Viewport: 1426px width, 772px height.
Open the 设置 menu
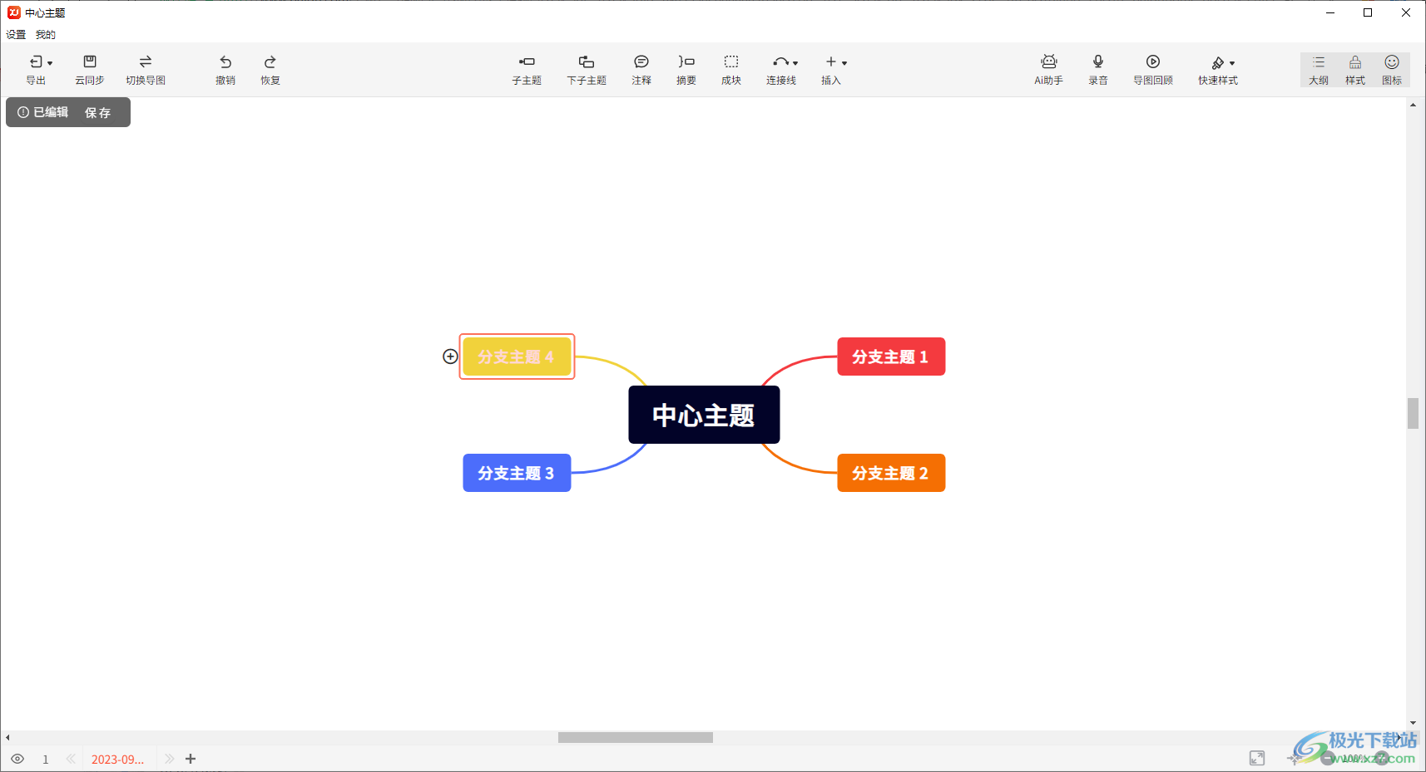16,35
